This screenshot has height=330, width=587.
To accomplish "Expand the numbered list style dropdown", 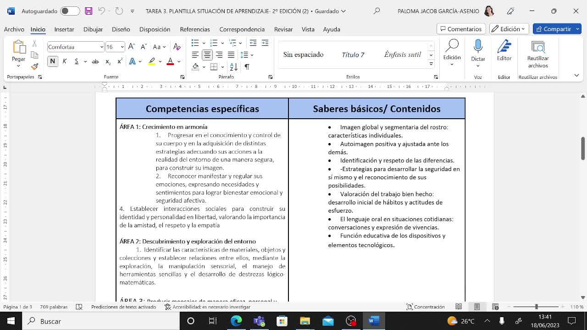I will pyautogui.click(x=222, y=43).
